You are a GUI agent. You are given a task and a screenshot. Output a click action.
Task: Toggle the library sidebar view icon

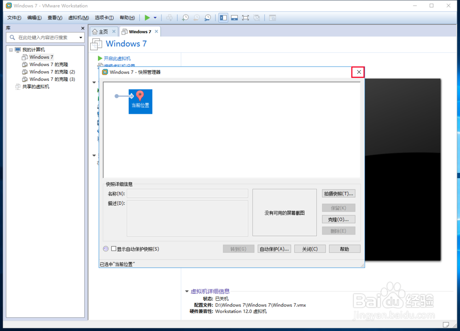click(x=223, y=18)
